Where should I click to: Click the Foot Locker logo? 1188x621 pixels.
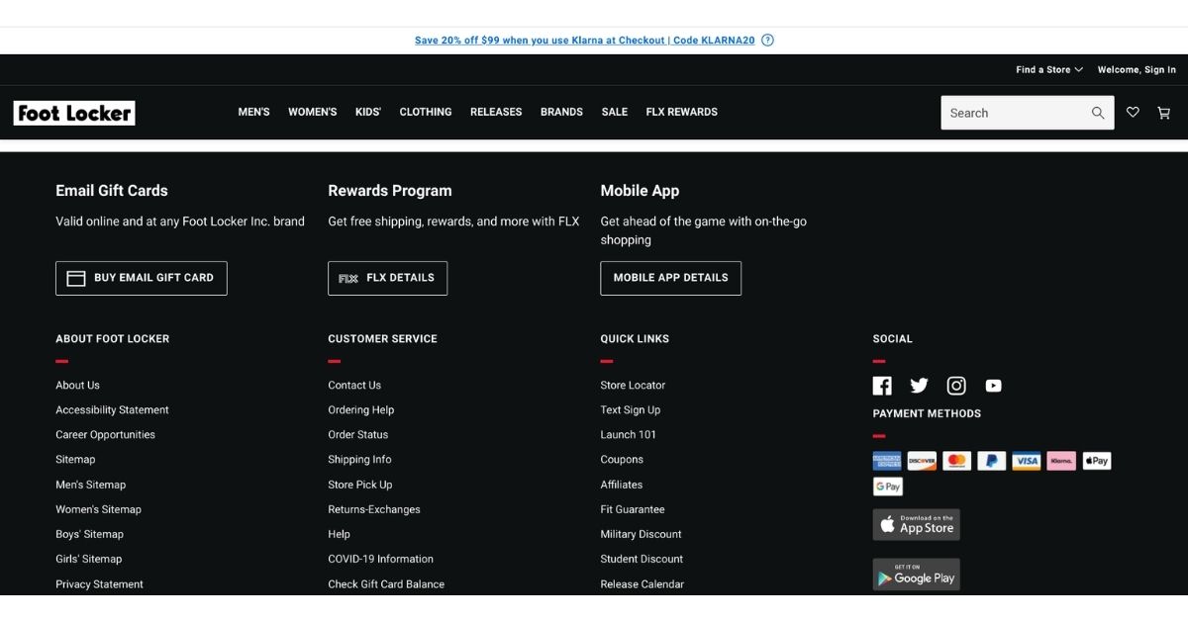[x=74, y=113]
